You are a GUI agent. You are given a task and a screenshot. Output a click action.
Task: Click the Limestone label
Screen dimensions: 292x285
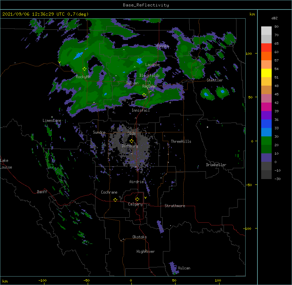(52, 120)
